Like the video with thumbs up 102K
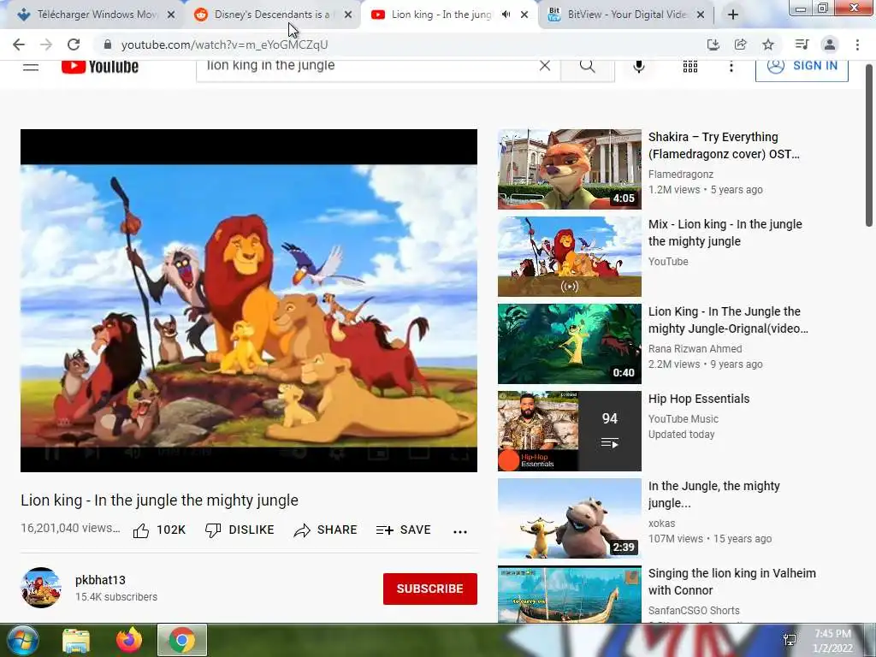The height and width of the screenshot is (657, 876). point(159,530)
